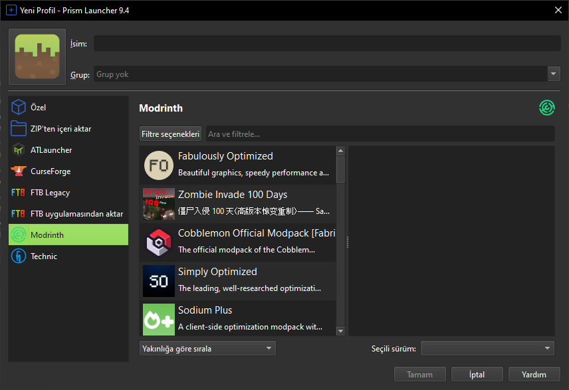
Task: Click the Prism Launcher title bar icon
Action: tap(11, 10)
